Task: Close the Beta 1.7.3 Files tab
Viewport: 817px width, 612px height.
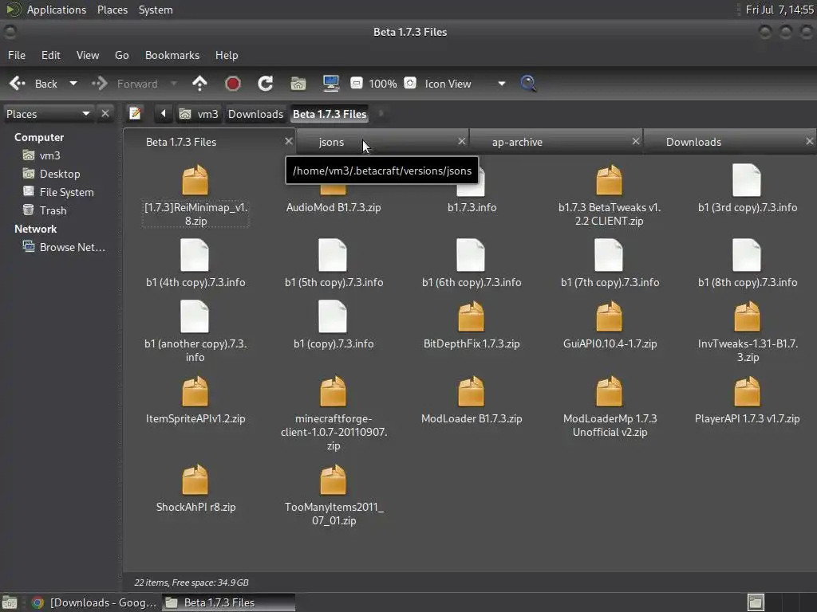Action: [x=289, y=141]
